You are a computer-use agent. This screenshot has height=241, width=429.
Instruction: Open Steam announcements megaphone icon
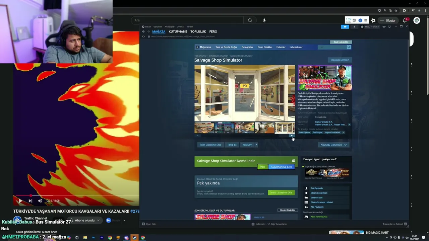(x=345, y=27)
